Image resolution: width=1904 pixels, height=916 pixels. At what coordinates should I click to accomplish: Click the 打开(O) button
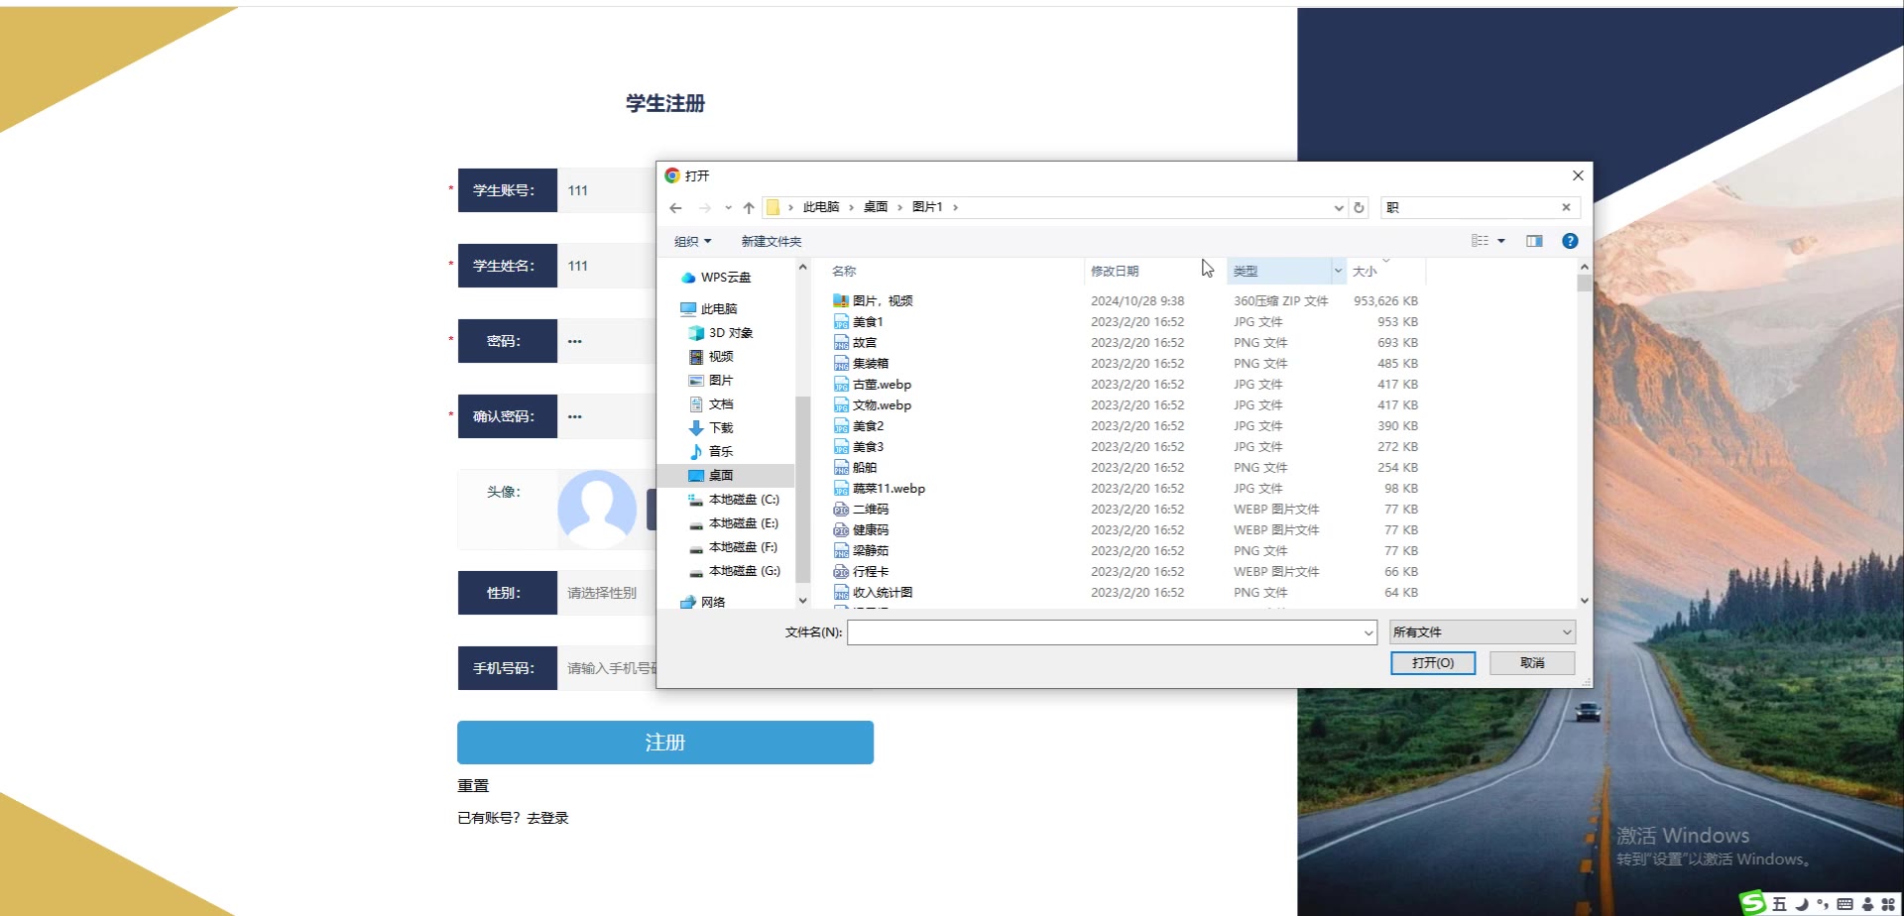1433,663
